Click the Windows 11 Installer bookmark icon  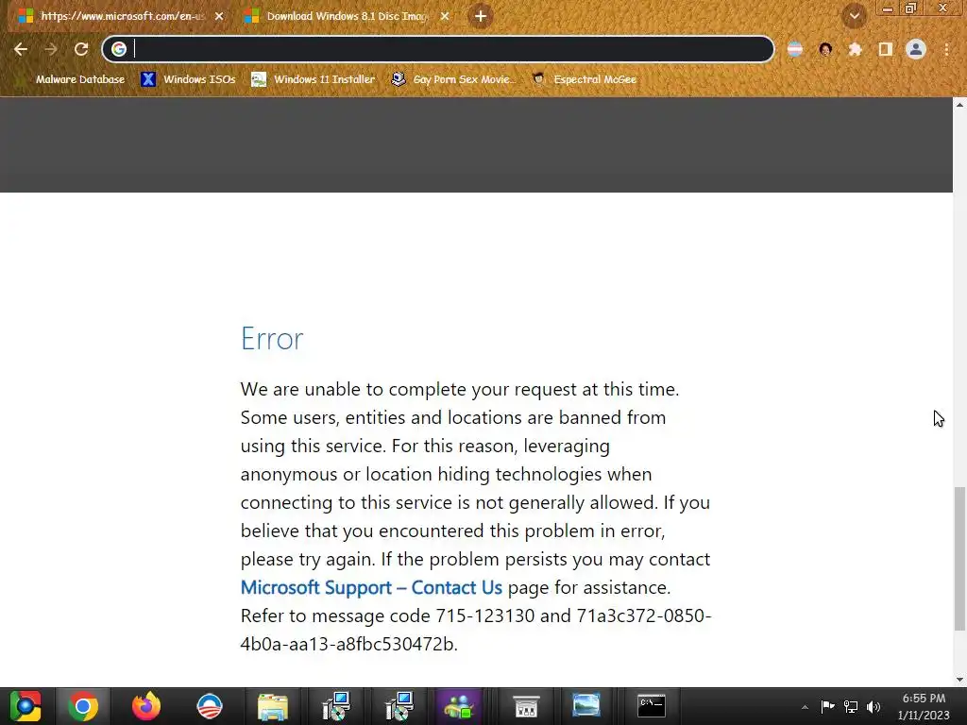(259, 79)
